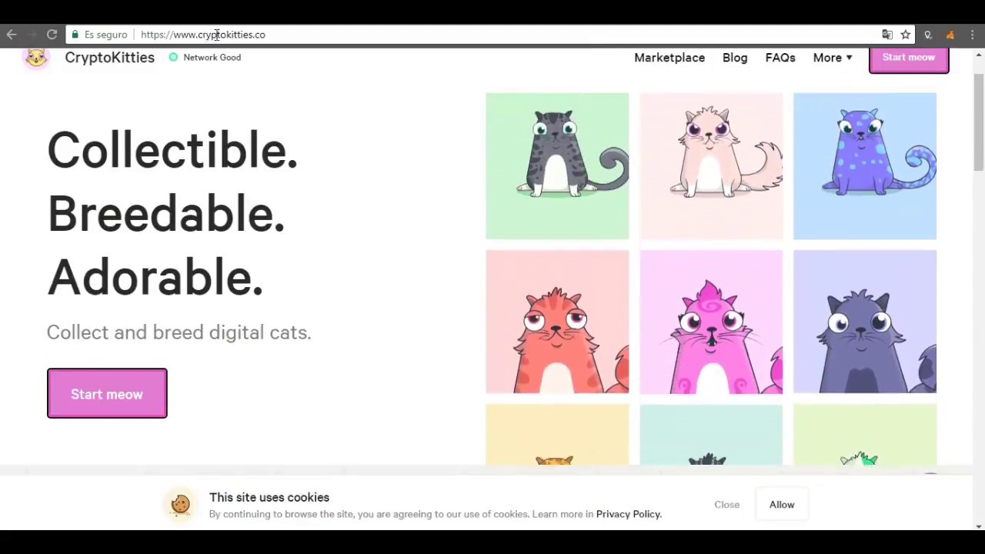Screen dimensions: 985x554
Task: Click the cookie icon in the banner
Action: [180, 505]
